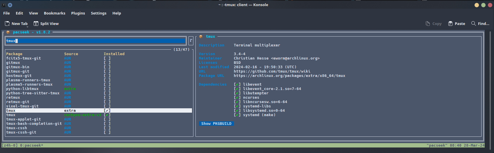Click the New Tab toolbar icon

tap(7, 24)
